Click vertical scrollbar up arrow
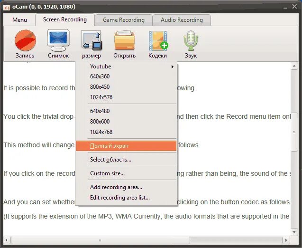The width and height of the screenshot is (302, 248). 294,66
